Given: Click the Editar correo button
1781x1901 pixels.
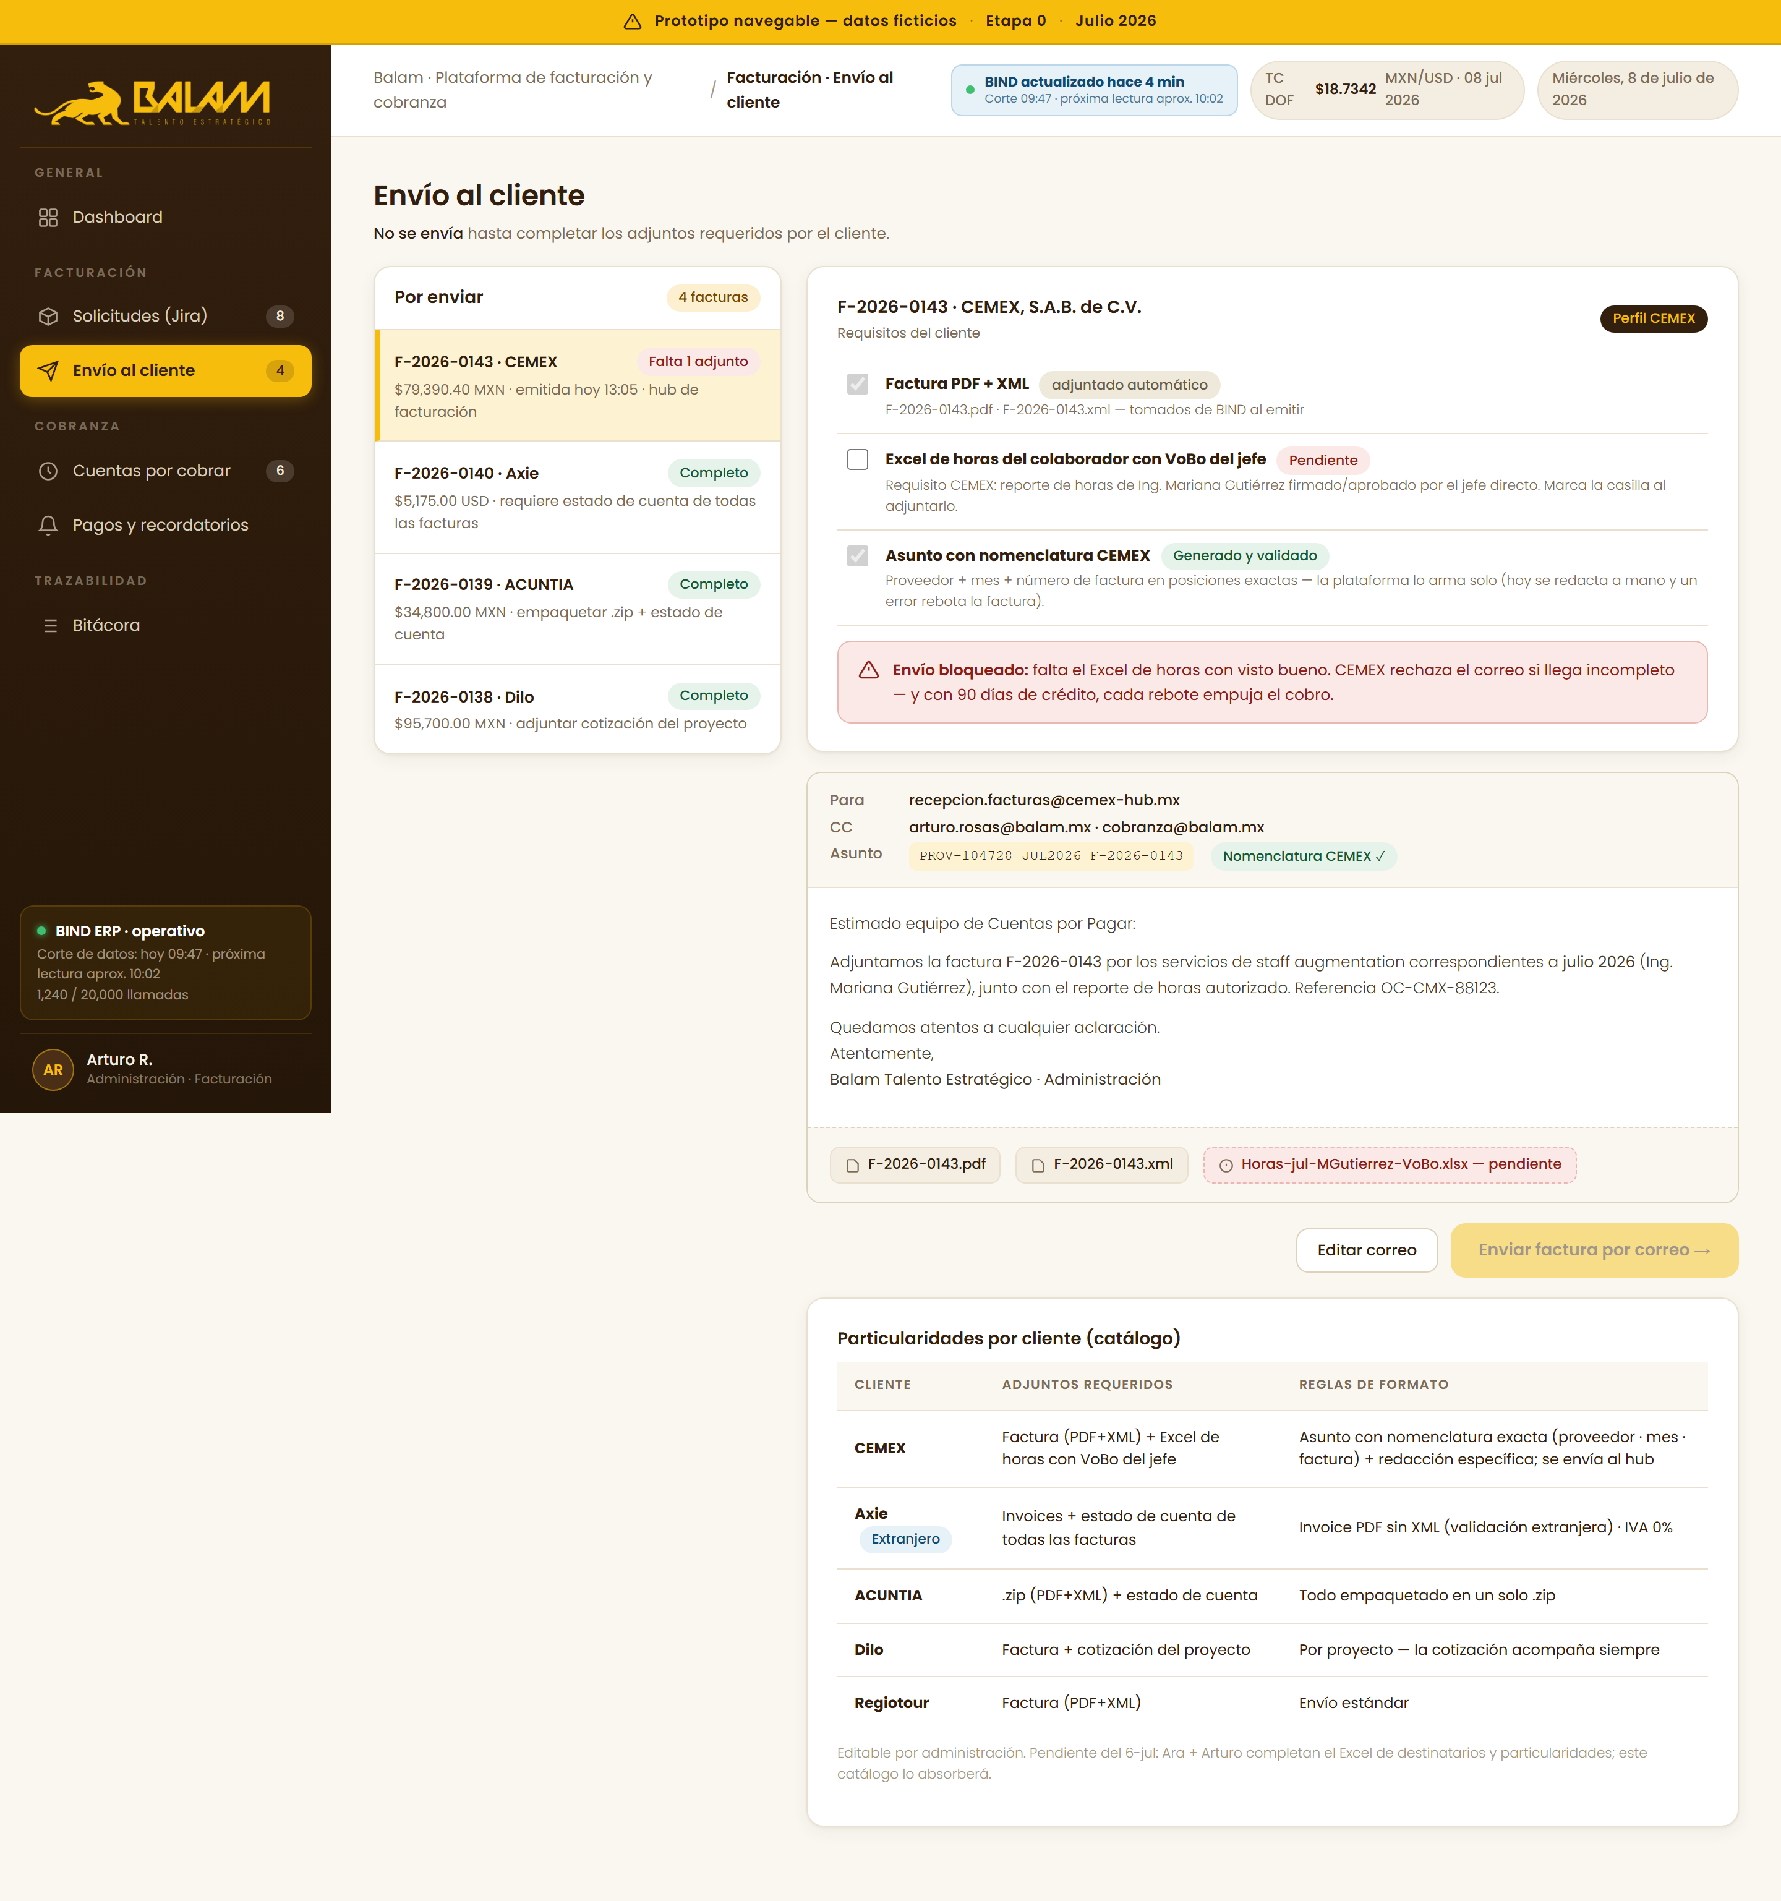Looking at the screenshot, I should (x=1366, y=1250).
